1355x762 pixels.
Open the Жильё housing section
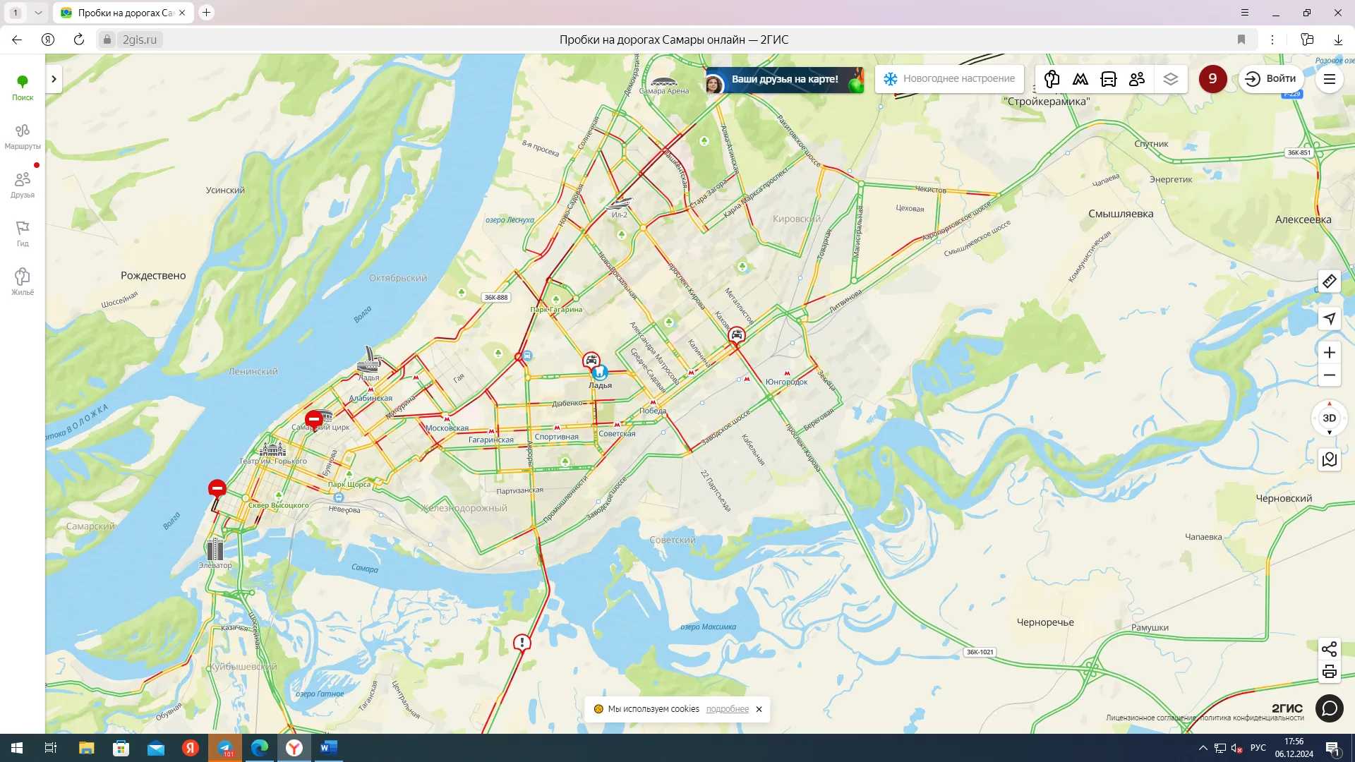[x=23, y=282]
